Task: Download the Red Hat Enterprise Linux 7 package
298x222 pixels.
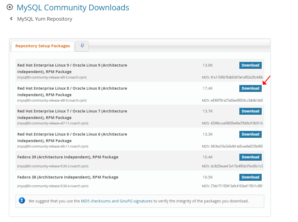Action: 250,111
